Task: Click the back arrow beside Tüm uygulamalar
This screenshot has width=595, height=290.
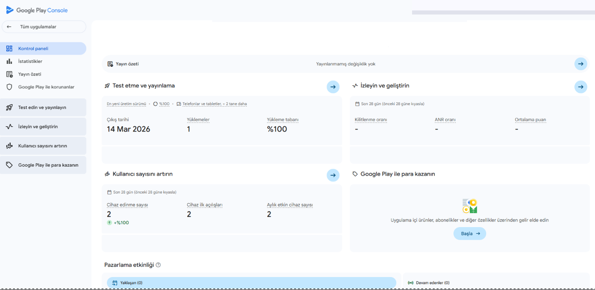Action: pos(9,27)
